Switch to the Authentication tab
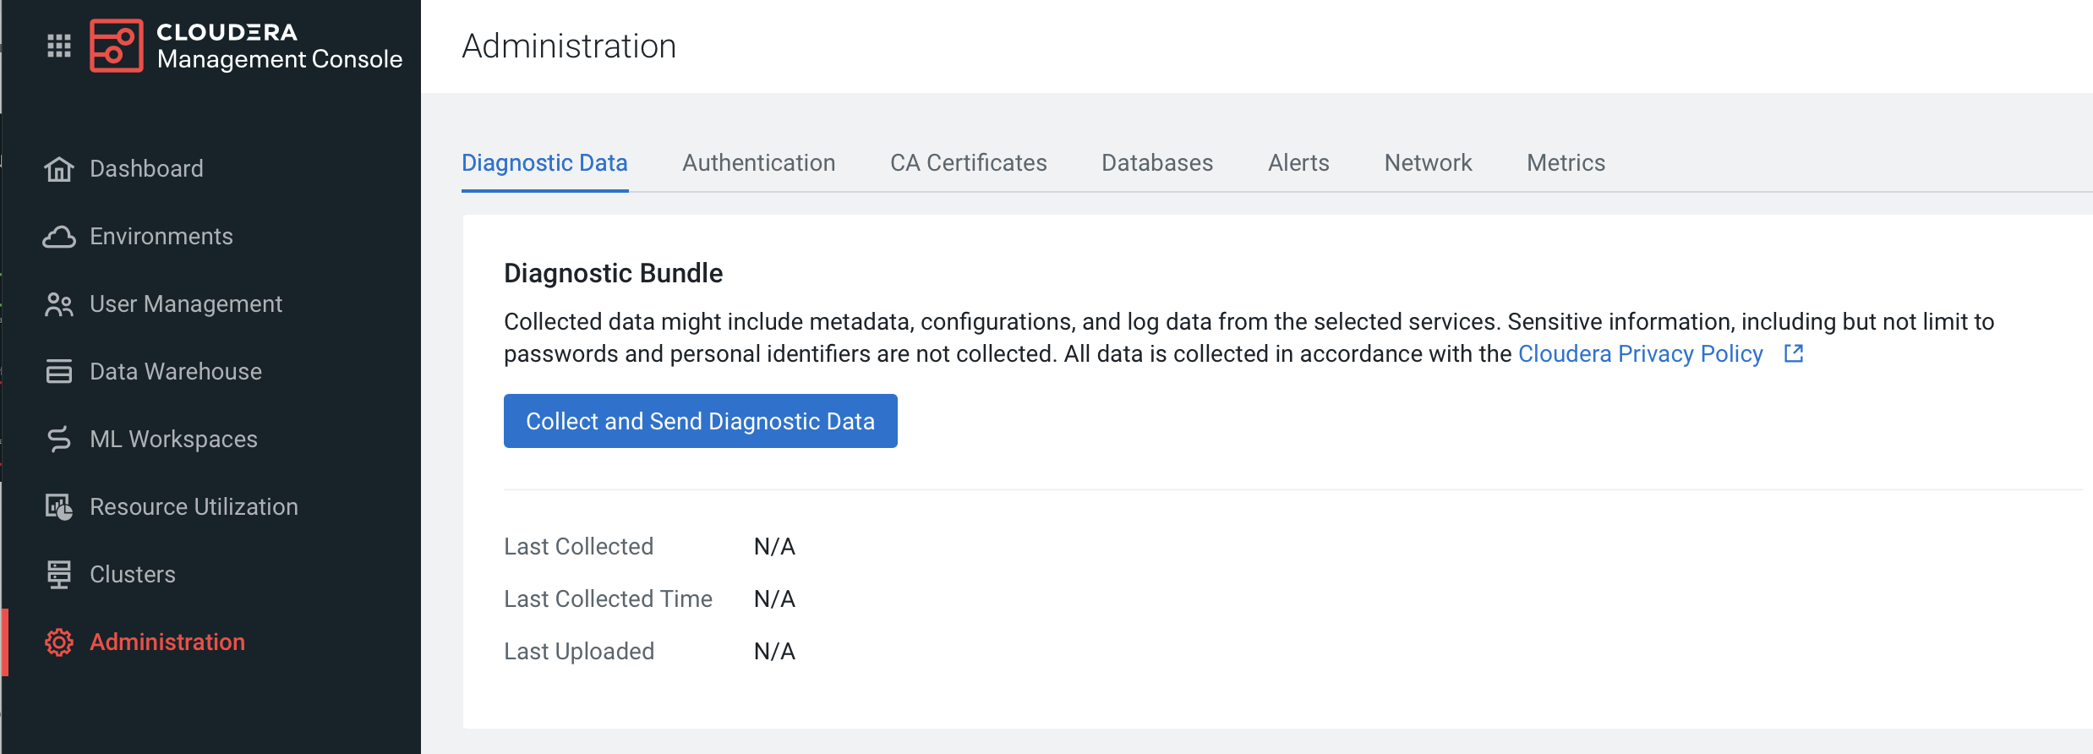Viewport: 2093px width, 754px height. [x=758, y=163]
